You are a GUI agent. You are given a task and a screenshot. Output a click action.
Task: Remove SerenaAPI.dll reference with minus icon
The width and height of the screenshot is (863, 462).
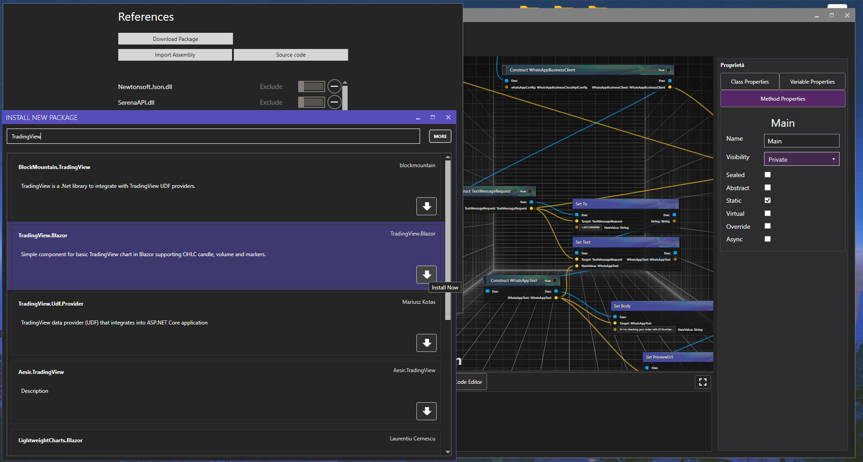pyautogui.click(x=334, y=102)
